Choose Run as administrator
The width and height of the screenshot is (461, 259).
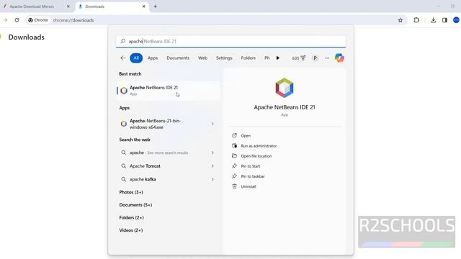click(259, 146)
